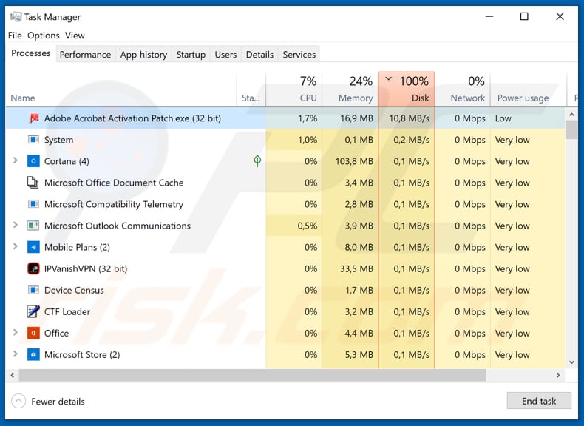Click the vertical scrollbar down arrow
Image resolution: width=584 pixels, height=426 pixels.
click(x=571, y=362)
